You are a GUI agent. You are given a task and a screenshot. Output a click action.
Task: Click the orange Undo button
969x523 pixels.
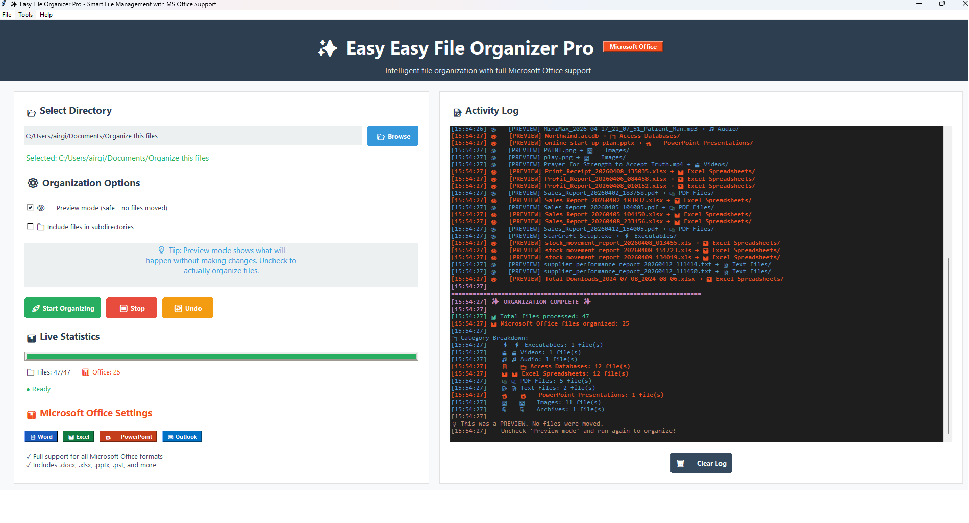[188, 308]
